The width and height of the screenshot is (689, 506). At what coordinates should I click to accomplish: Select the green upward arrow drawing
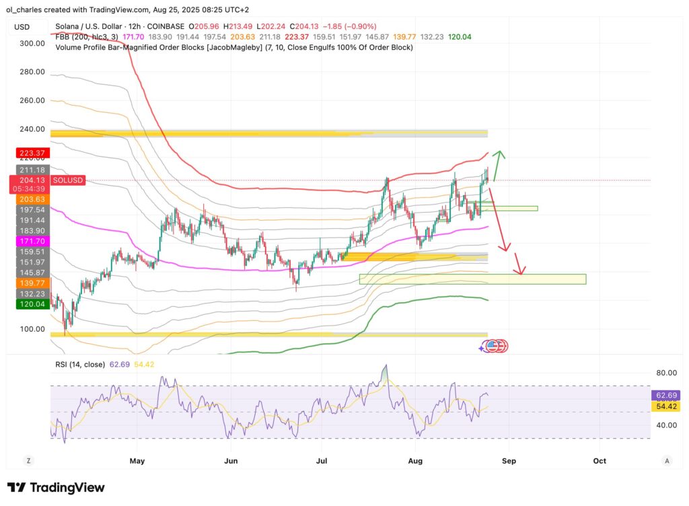[499, 165]
